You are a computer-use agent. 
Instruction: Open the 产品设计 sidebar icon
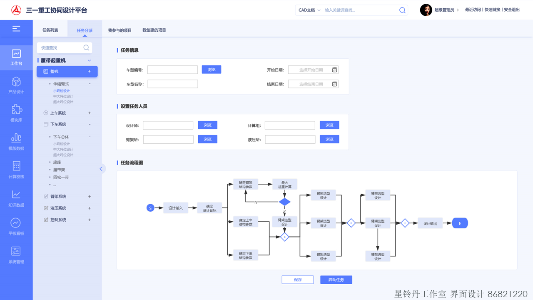[16, 81]
